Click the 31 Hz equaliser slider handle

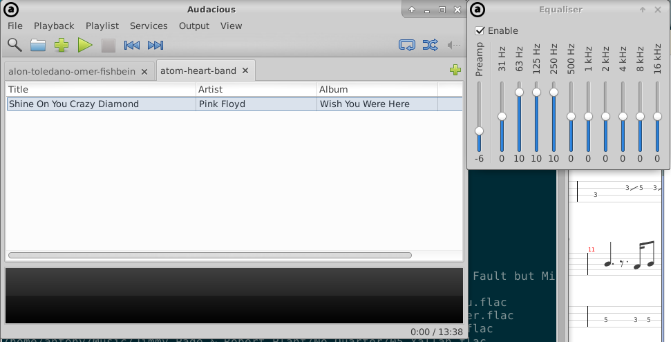[x=502, y=117]
